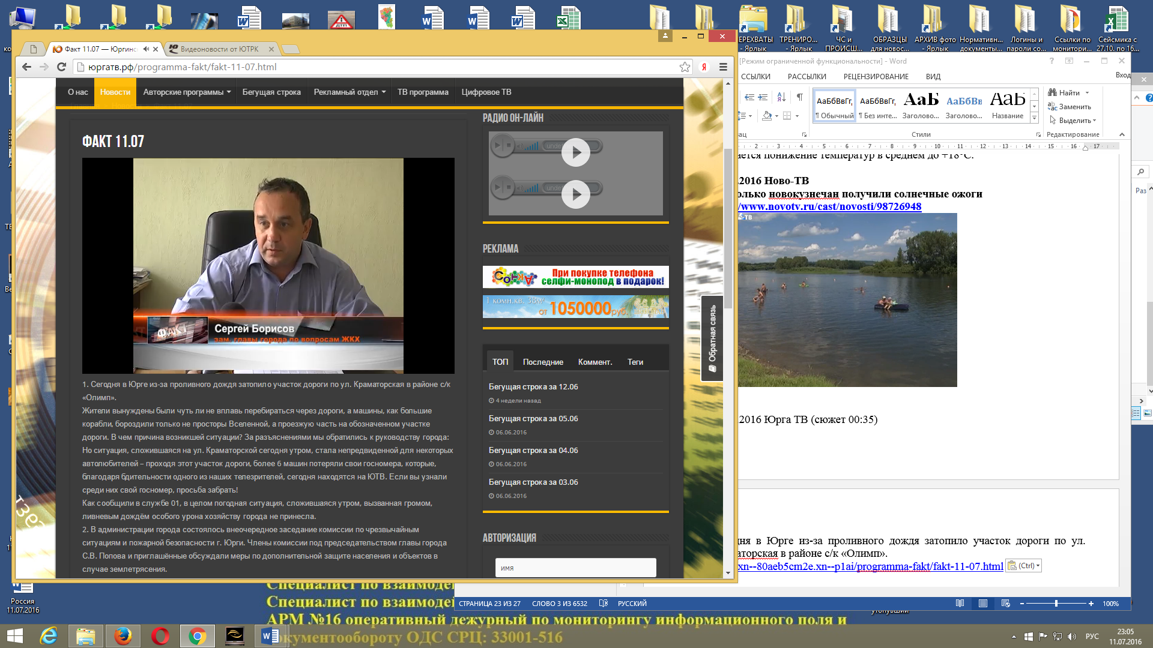The height and width of the screenshot is (648, 1153).
Task: Open Opera from the taskbar
Action: click(160, 636)
